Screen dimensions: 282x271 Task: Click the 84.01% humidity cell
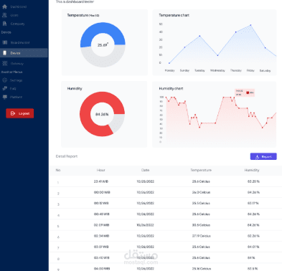point(253,247)
